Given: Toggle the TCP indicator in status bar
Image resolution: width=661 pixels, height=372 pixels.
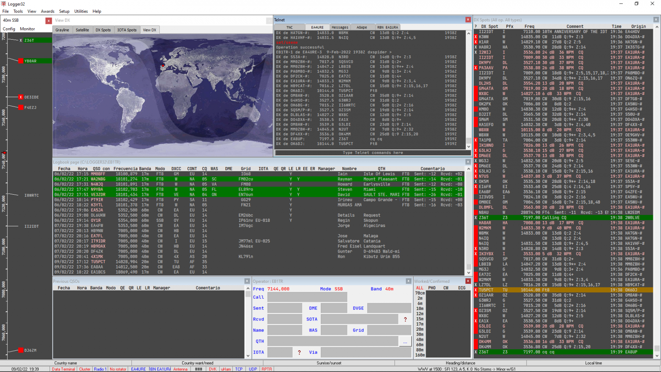Looking at the screenshot, I should pos(239,369).
